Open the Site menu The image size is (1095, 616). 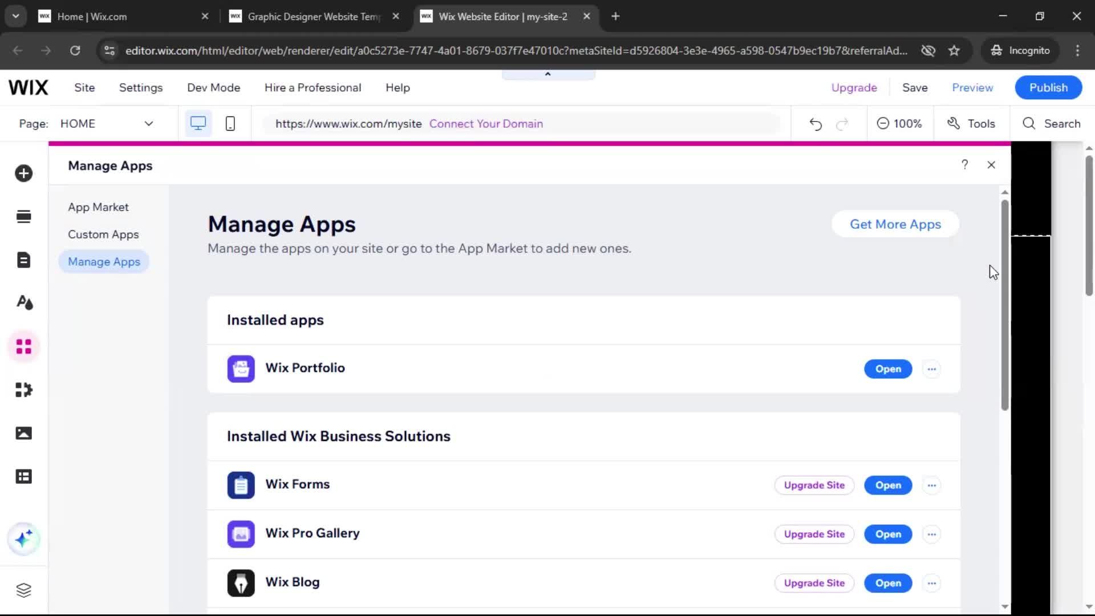click(x=84, y=88)
